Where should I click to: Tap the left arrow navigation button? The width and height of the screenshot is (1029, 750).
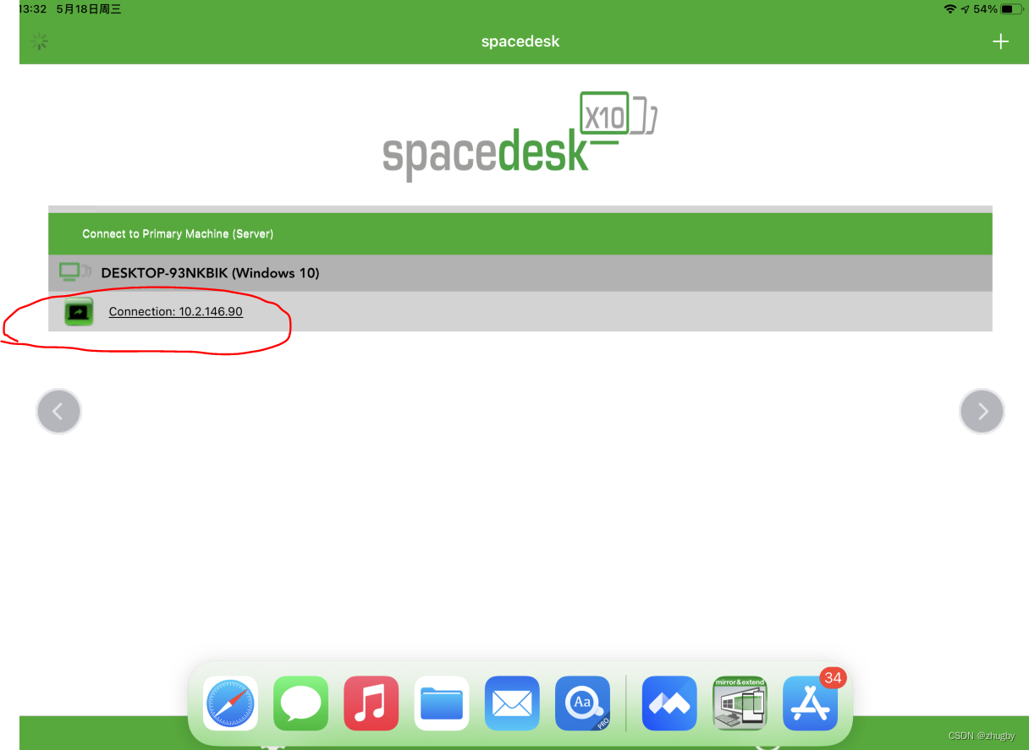click(x=58, y=412)
